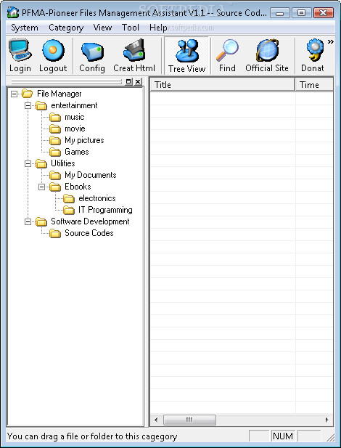Show more toolbar buttons via chevron
The image size is (341, 448).
click(330, 41)
